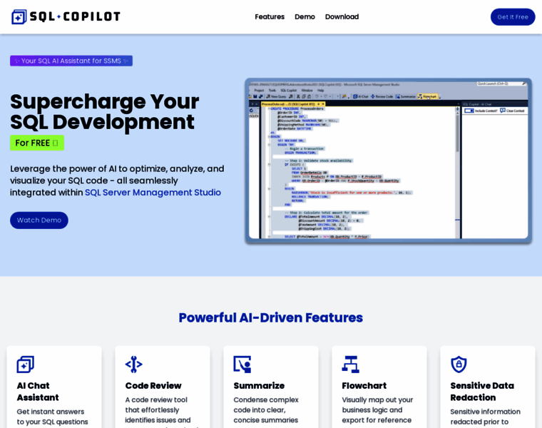Click the Summarize card icon
Screen dimensions: 542x428
click(x=242, y=365)
